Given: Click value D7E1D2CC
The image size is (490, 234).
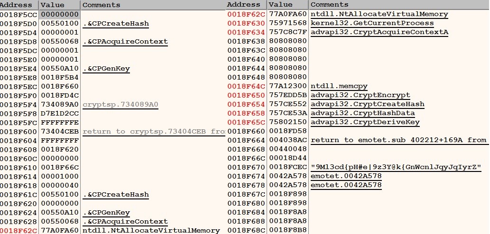Looking at the screenshot, I should [60, 113].
